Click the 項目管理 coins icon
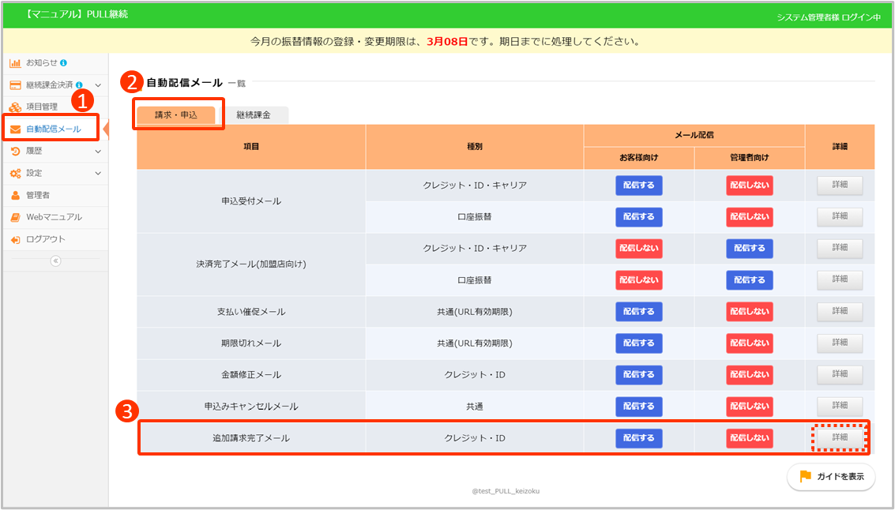895x510 pixels. 16,107
